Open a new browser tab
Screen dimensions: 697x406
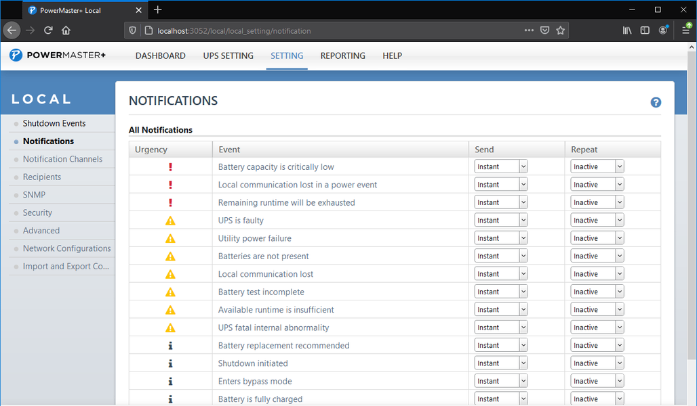coord(158,10)
